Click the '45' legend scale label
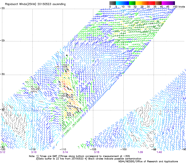186x163 pixels. (168, 7)
